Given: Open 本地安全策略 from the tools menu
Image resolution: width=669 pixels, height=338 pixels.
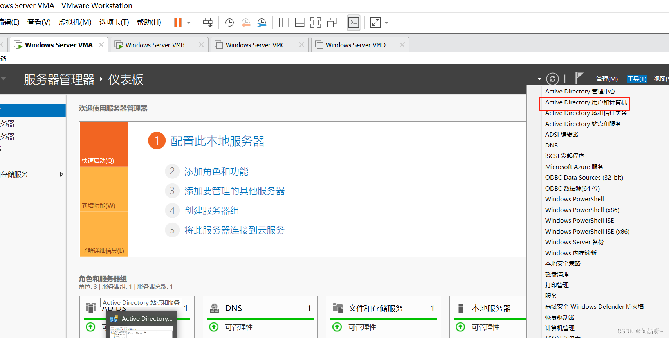Looking at the screenshot, I should pyautogui.click(x=563, y=264).
